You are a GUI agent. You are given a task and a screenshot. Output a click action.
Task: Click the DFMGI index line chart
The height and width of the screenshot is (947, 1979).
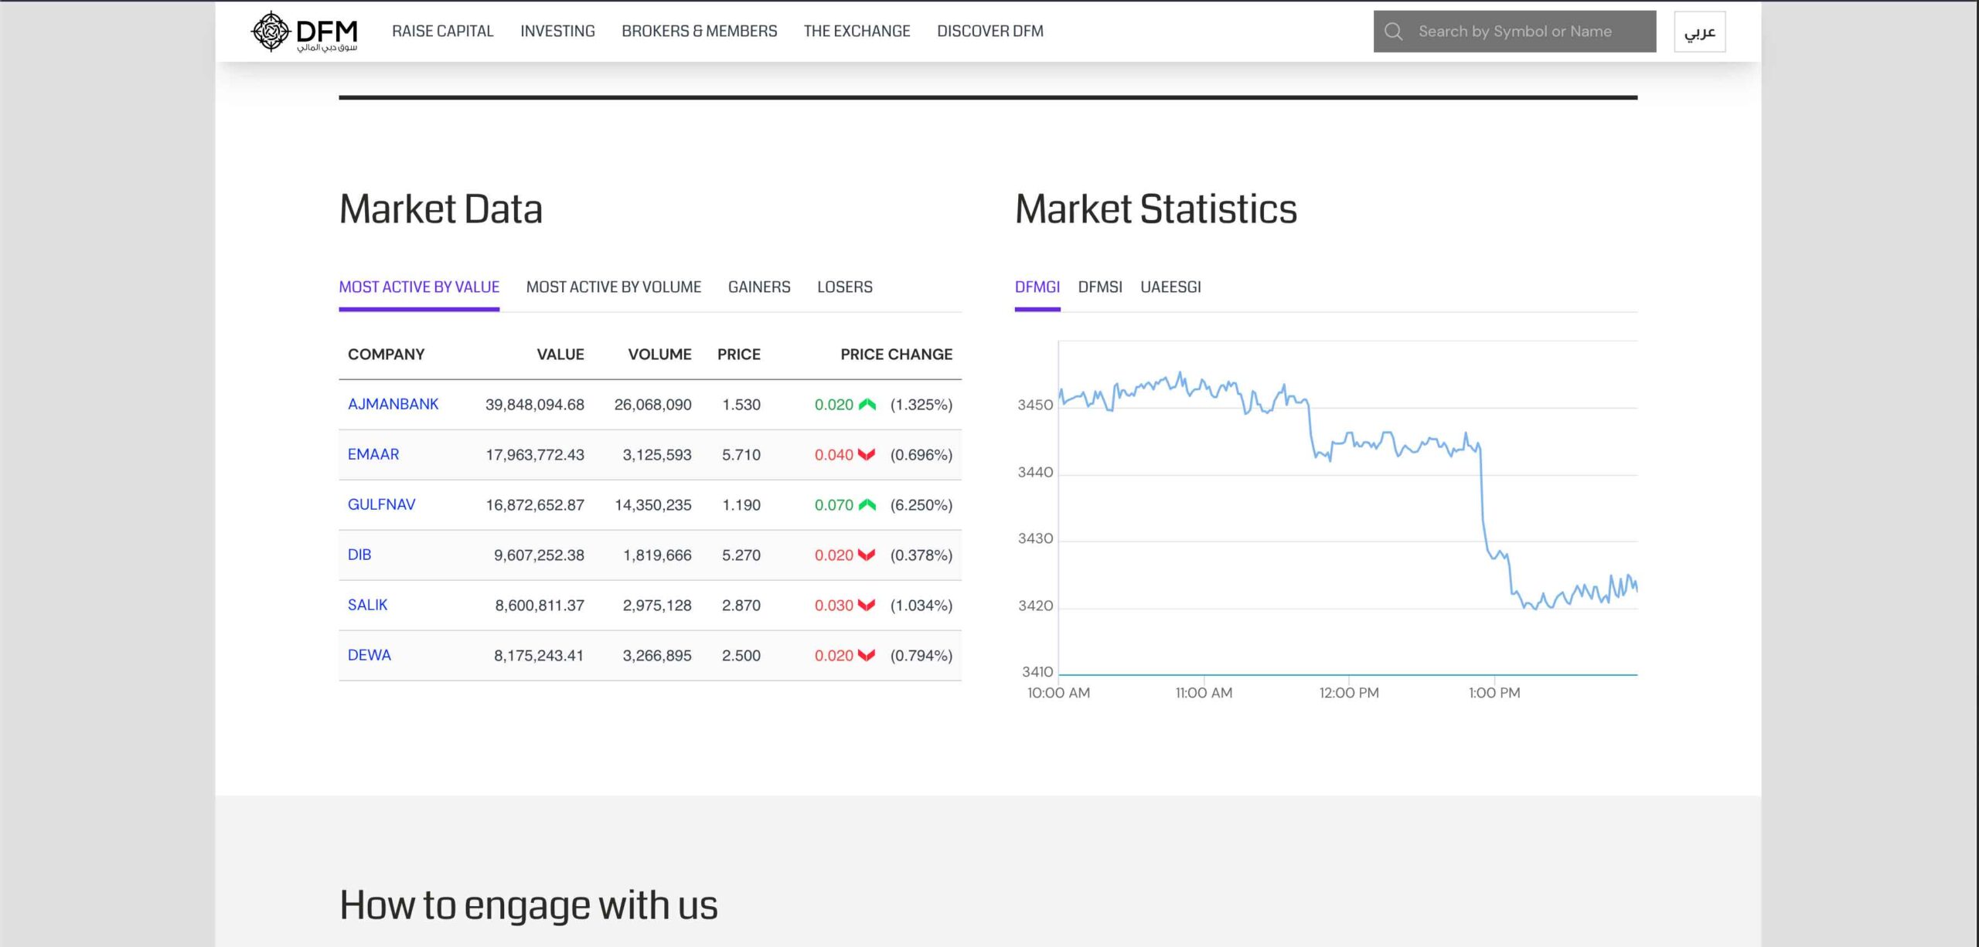coord(1347,507)
